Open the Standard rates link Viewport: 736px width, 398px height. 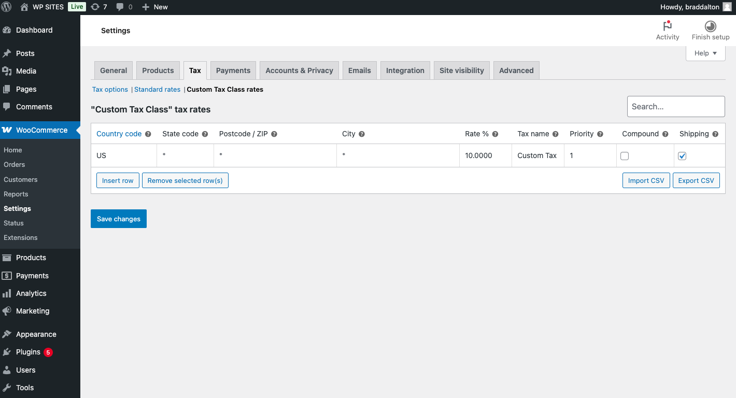[x=157, y=90]
